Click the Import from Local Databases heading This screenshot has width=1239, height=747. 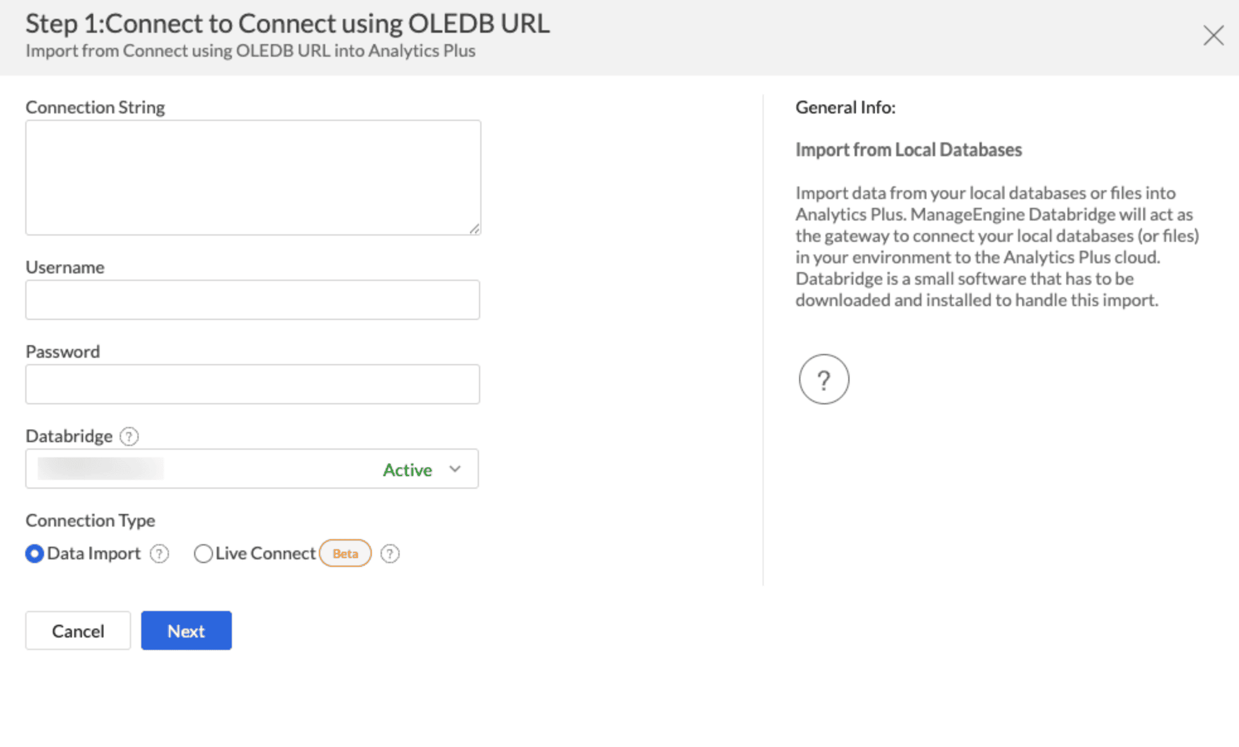(x=908, y=150)
